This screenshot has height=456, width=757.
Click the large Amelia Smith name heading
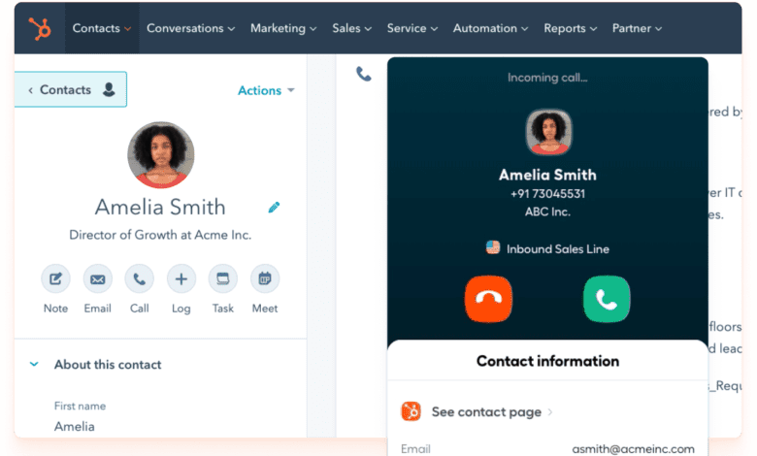pos(160,208)
